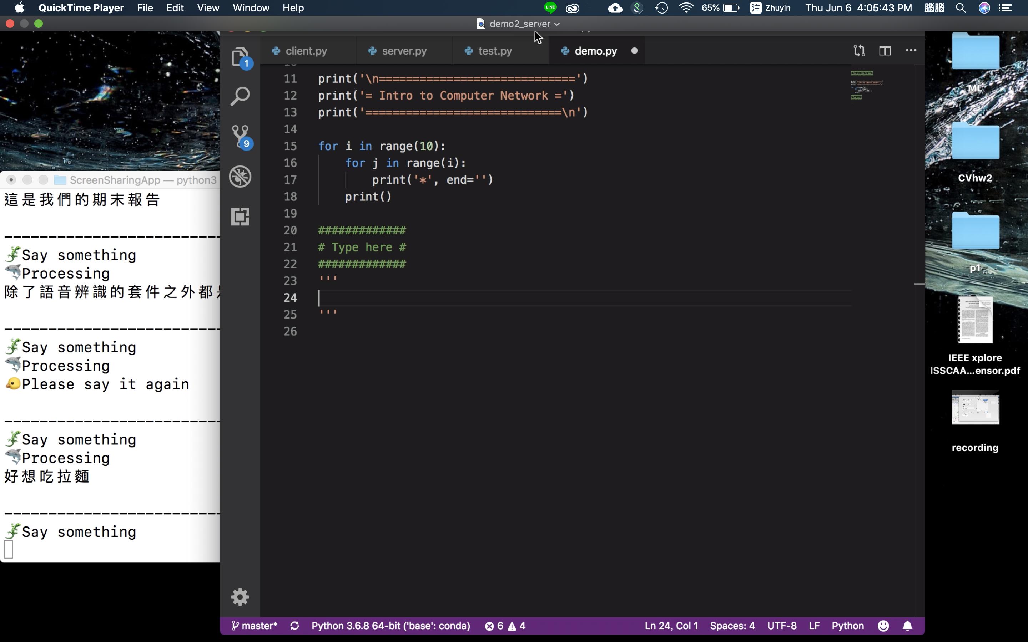Open the Explorer panel in activity bar
This screenshot has height=642, width=1028.
point(240,56)
